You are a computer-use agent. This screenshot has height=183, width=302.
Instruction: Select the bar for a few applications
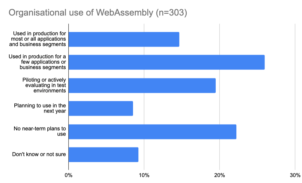click(167, 62)
